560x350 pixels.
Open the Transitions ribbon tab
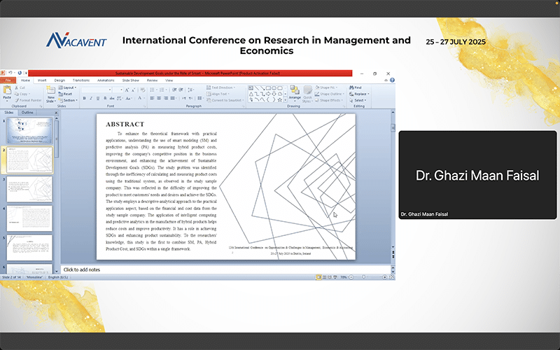[80, 80]
